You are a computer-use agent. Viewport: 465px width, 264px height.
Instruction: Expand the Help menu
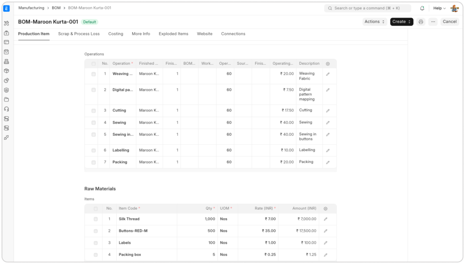pos(439,8)
